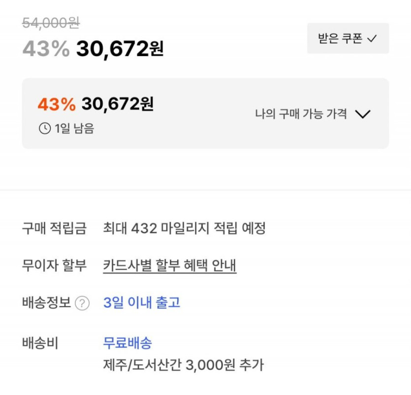This screenshot has height=395, width=411.
Task: Click the 배송정보 label text
Action: pos(47,303)
